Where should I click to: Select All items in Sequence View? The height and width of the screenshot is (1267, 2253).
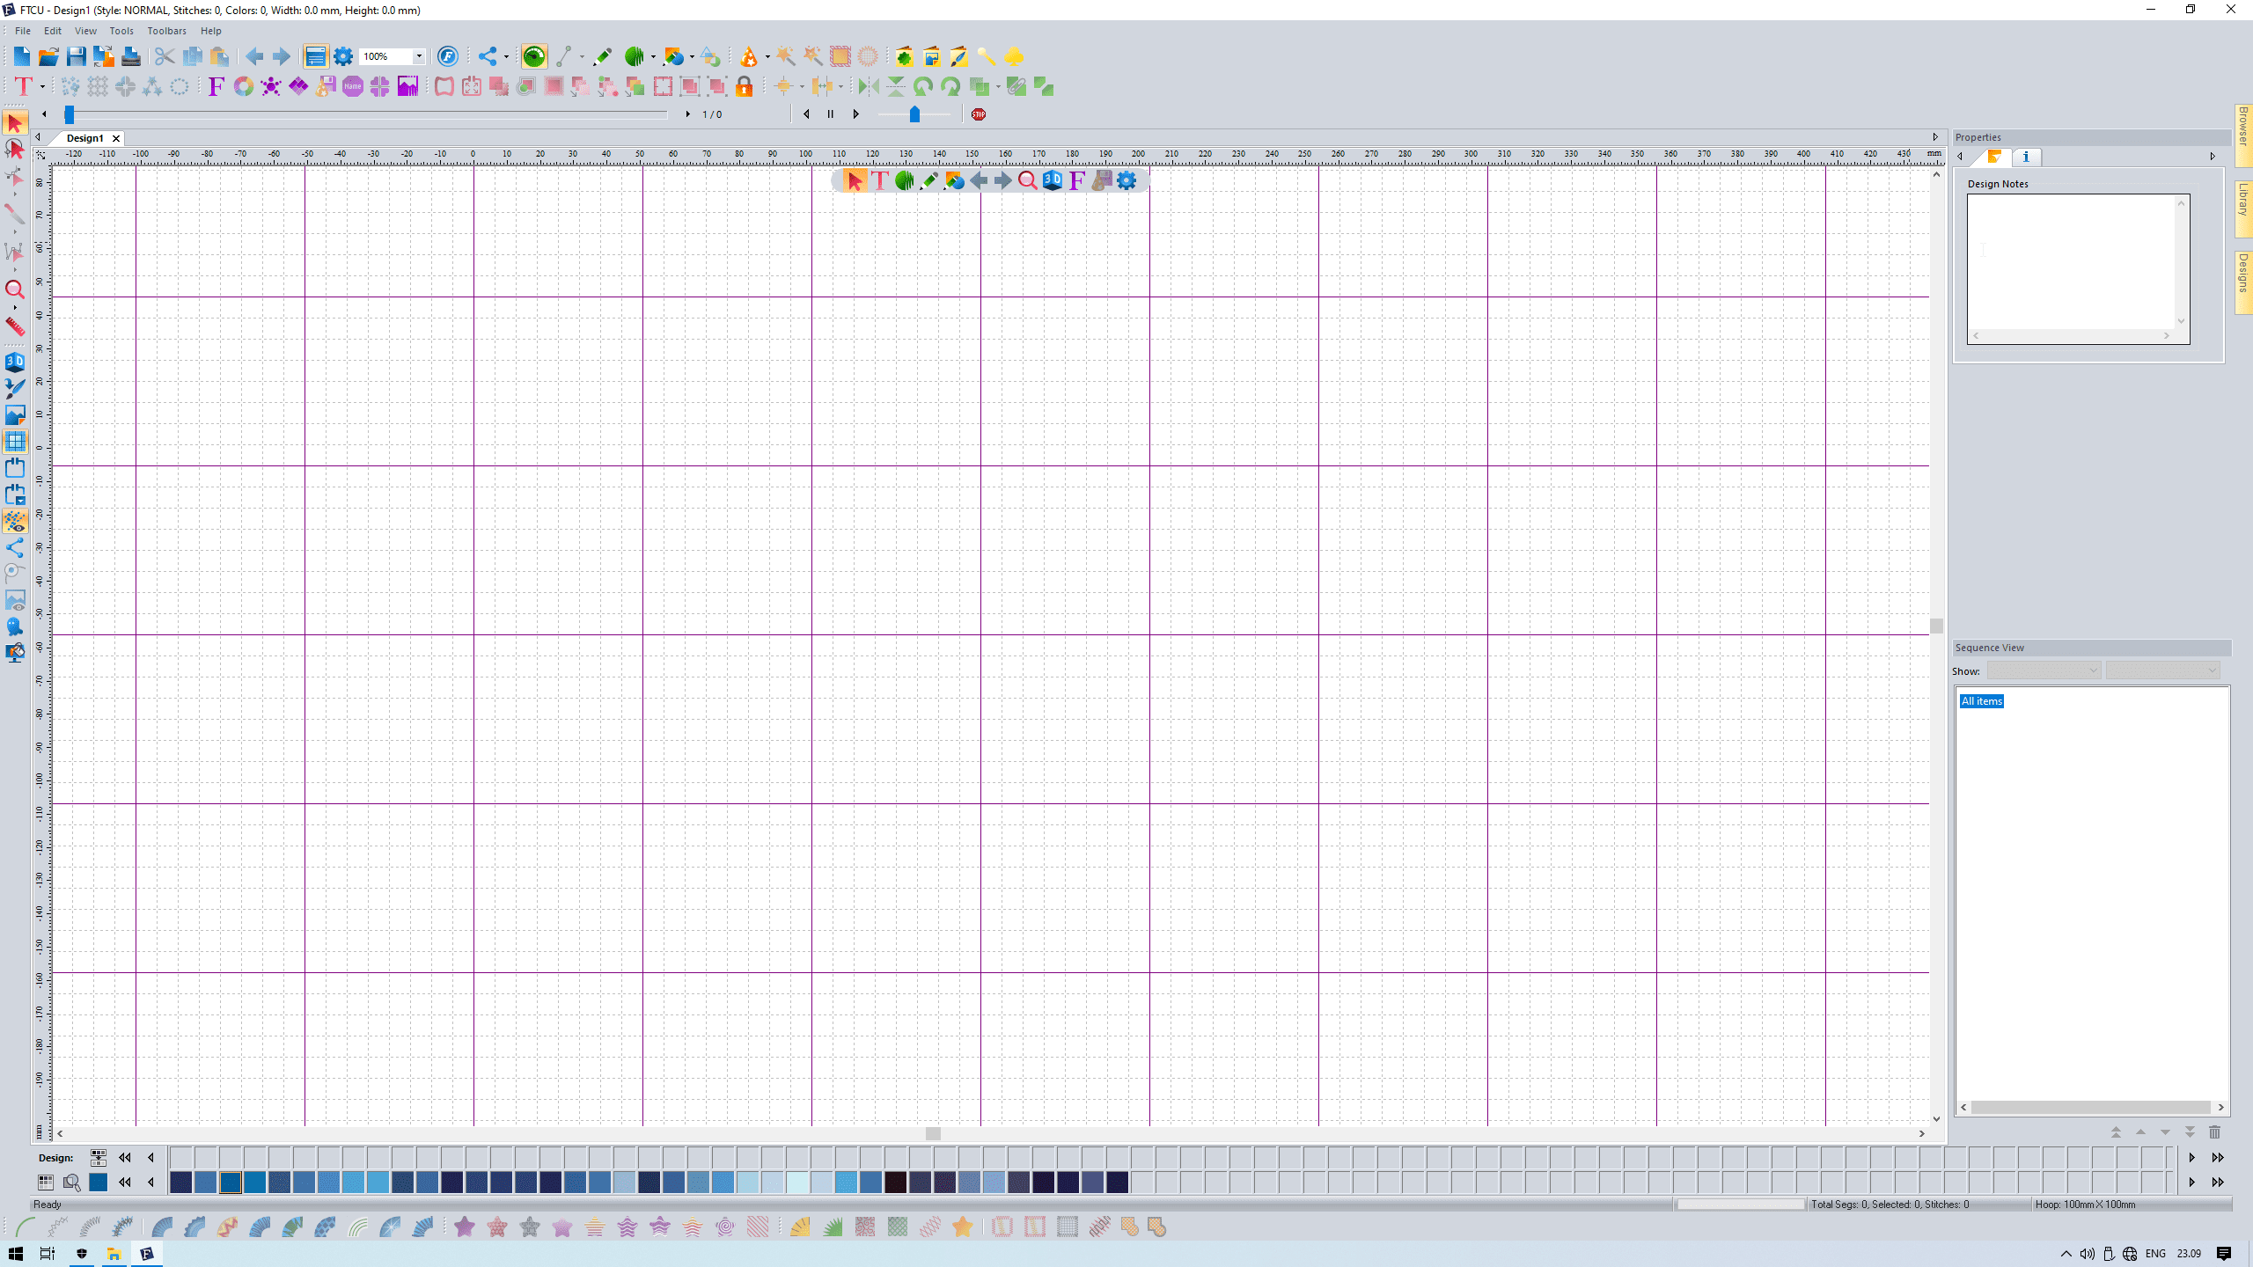[x=1981, y=701]
